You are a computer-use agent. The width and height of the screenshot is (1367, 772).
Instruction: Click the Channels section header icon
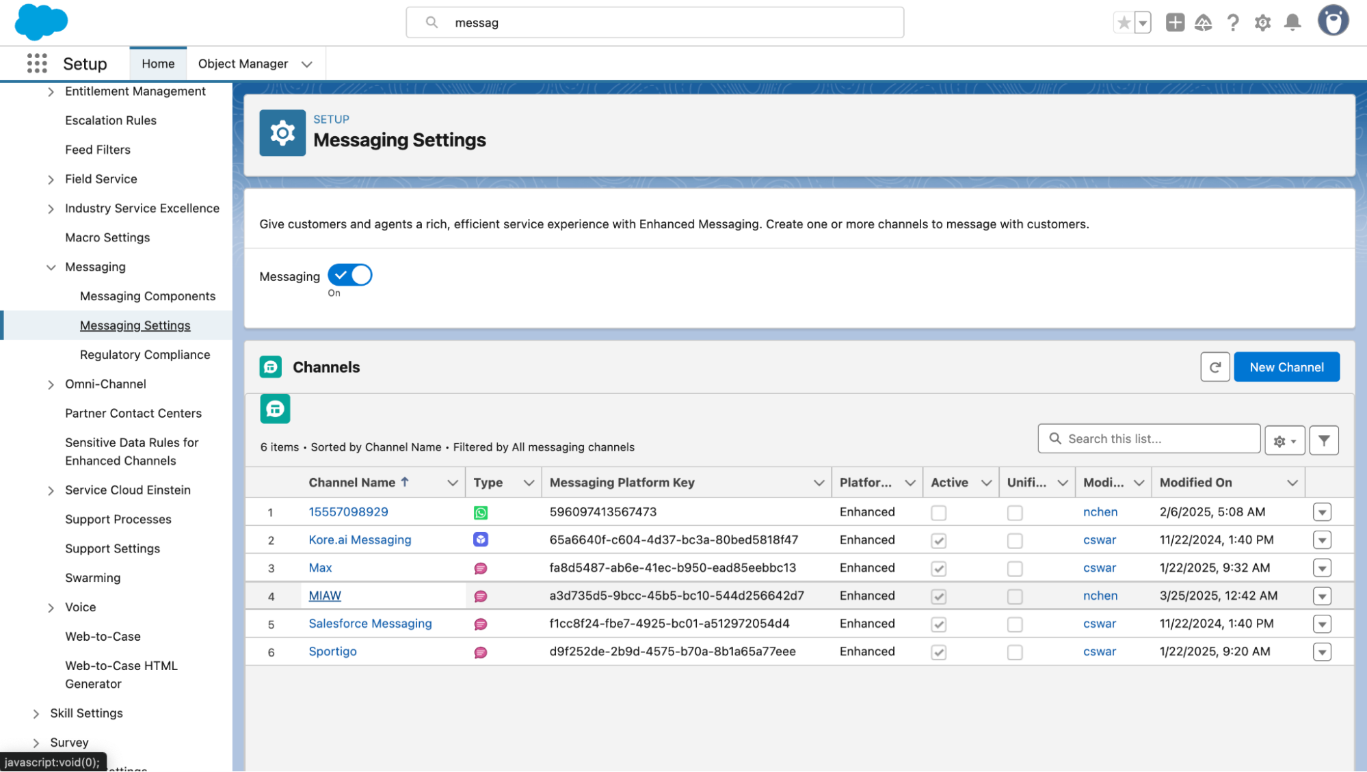coord(271,367)
